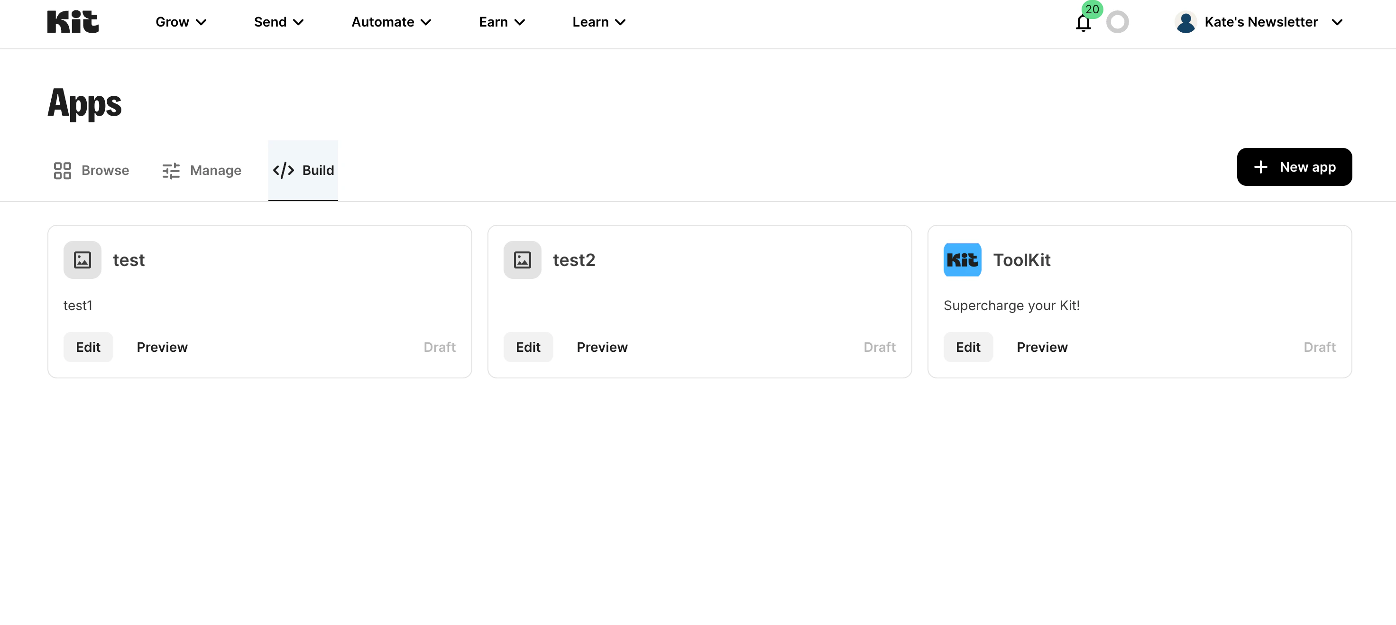Preview the test2 app

pyautogui.click(x=602, y=347)
